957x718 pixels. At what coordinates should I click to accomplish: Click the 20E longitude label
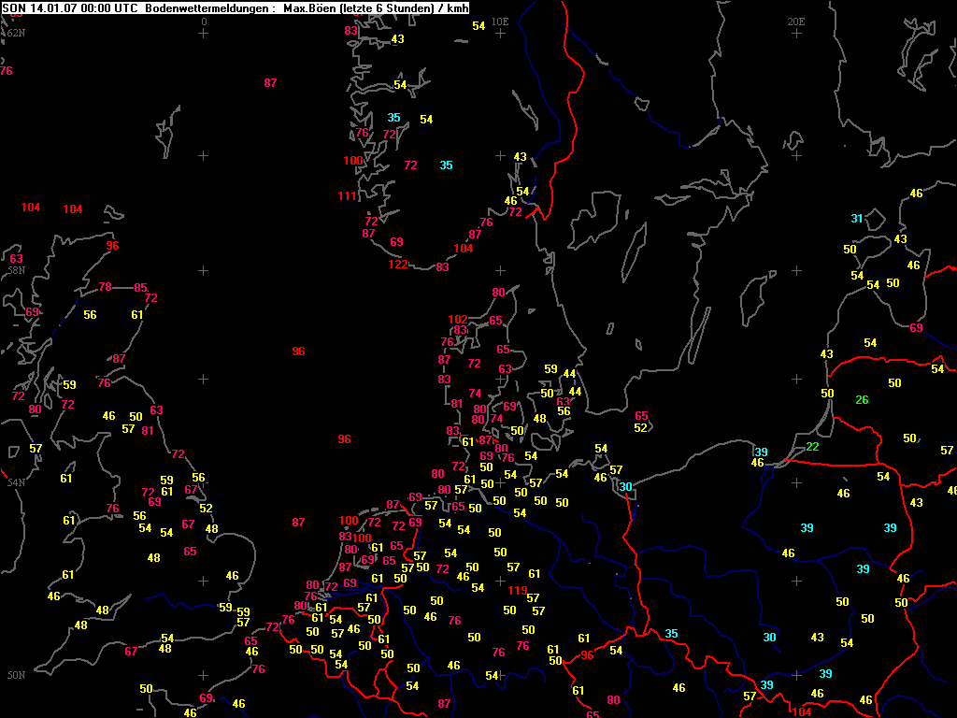tap(796, 21)
